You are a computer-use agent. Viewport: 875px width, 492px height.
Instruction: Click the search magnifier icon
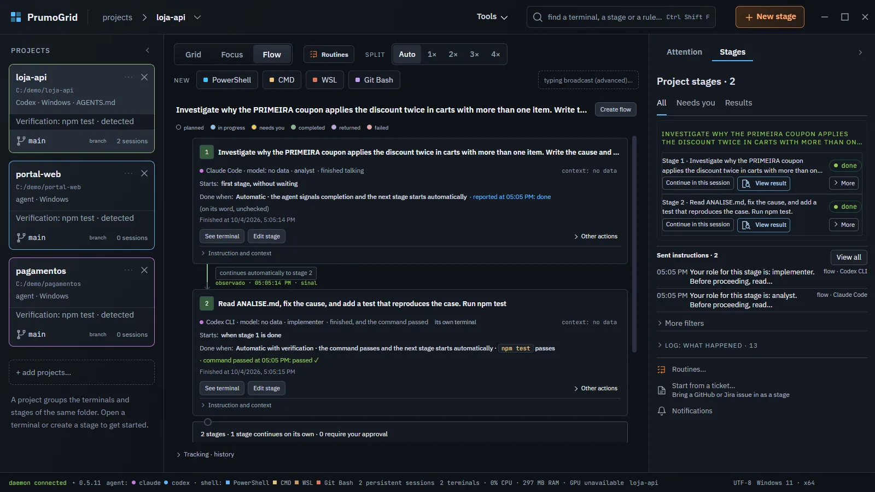coord(538,17)
